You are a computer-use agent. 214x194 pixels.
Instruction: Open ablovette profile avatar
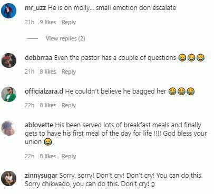pos(9,128)
